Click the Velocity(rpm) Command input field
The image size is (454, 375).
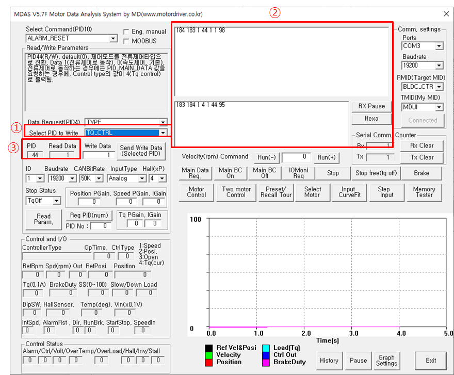[x=296, y=157]
